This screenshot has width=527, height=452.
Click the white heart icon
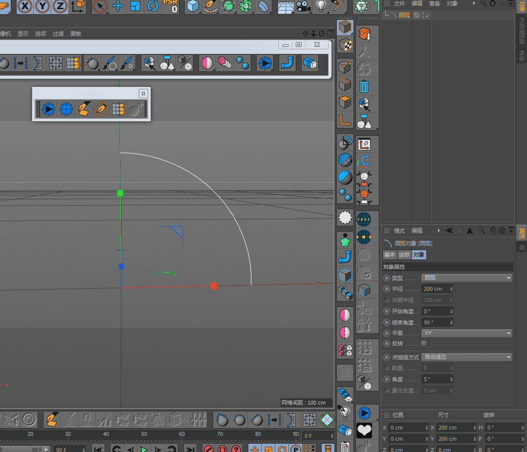click(364, 430)
